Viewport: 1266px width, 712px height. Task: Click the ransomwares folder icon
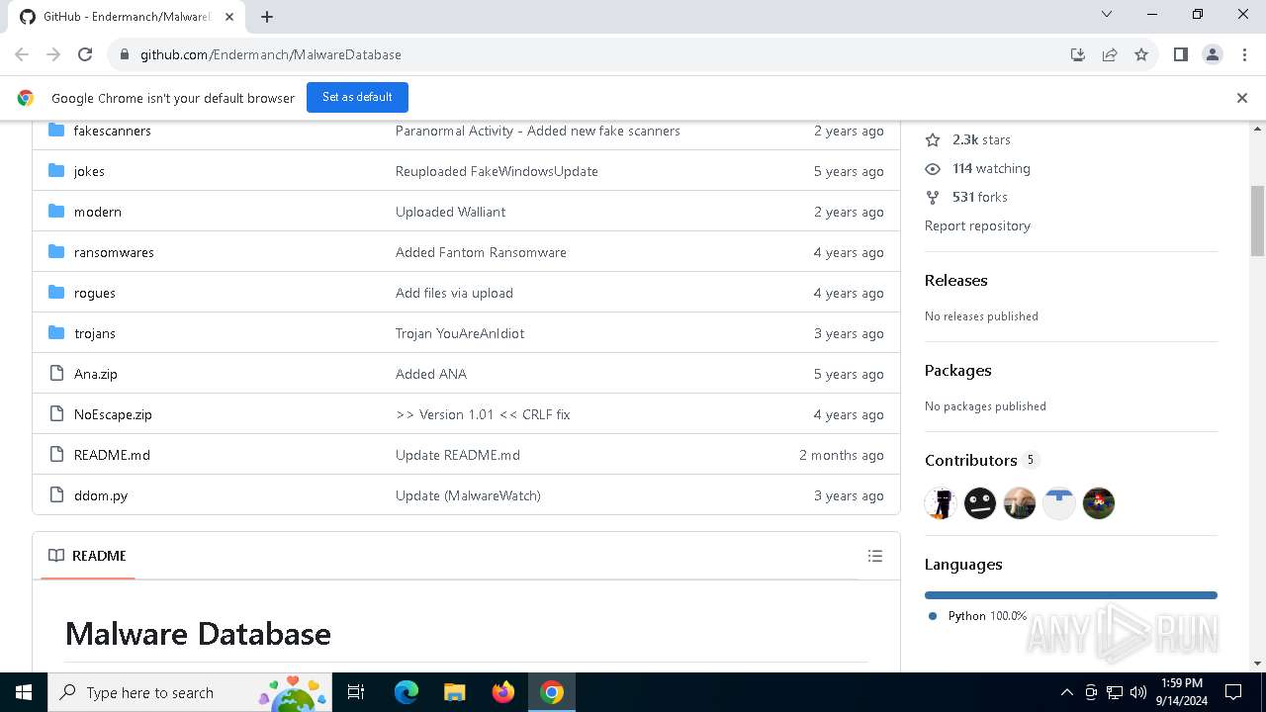56,252
